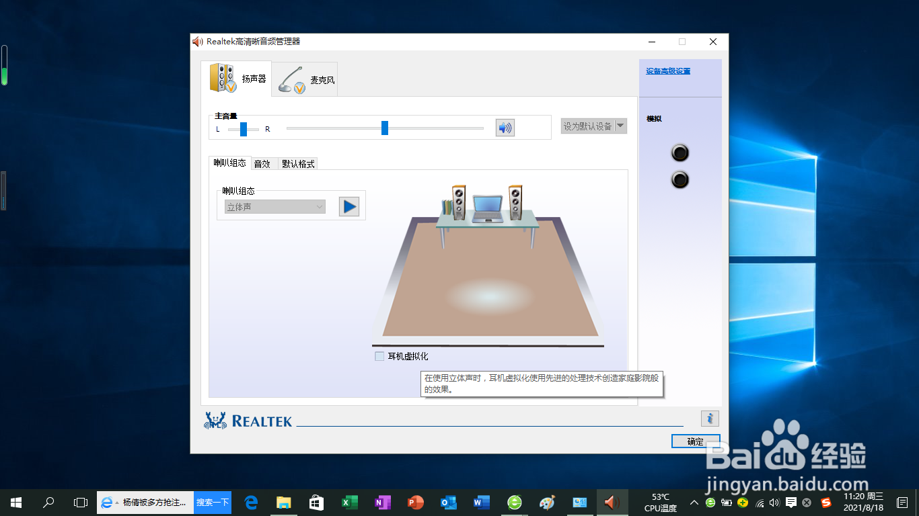Screen dimensions: 919x516
Task: Click the 搜索一下 button in taskbar
Action: point(213,502)
